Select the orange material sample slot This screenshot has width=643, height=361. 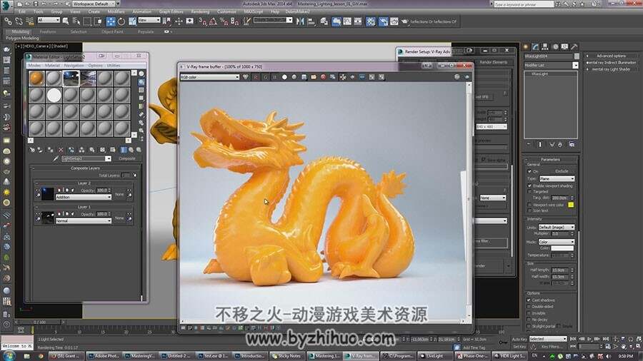coord(36,78)
